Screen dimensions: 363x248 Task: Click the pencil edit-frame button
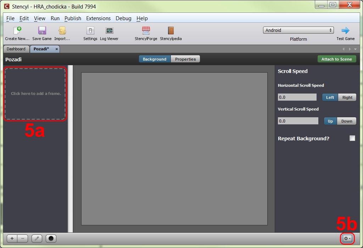[x=37, y=238]
